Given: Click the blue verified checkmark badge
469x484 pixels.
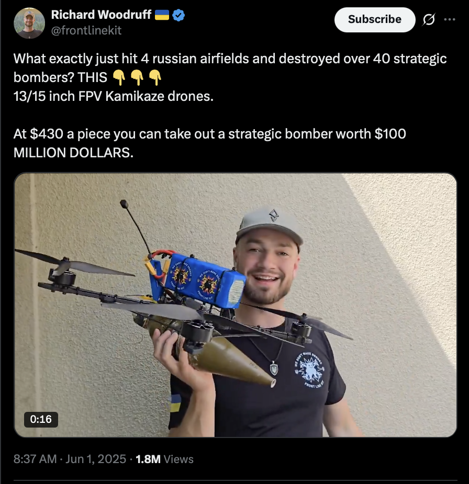Looking at the screenshot, I should click(178, 15).
